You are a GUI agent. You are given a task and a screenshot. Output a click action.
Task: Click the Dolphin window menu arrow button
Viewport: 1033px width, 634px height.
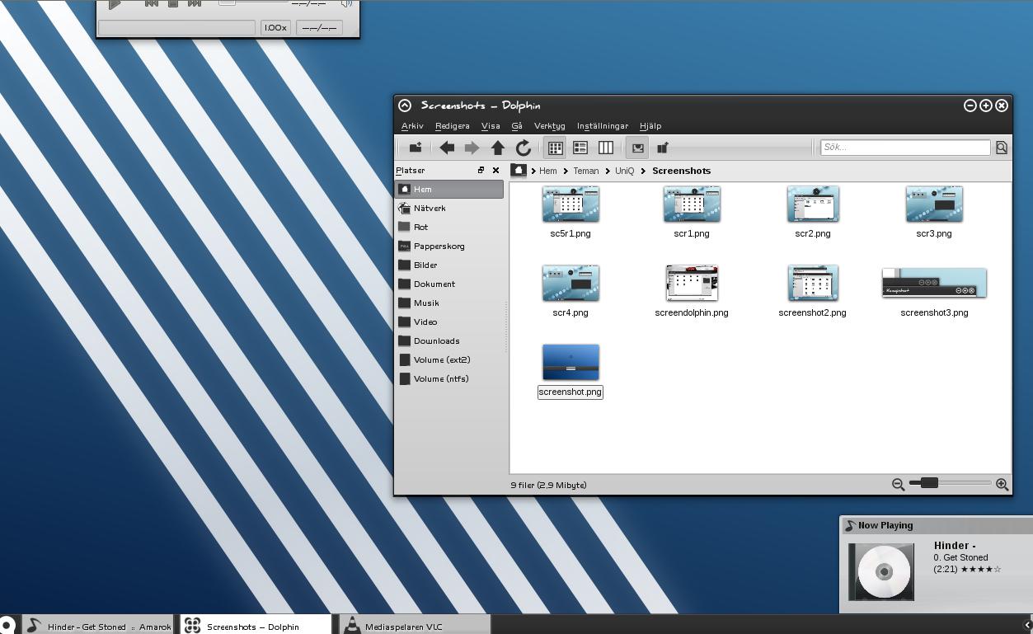point(405,106)
